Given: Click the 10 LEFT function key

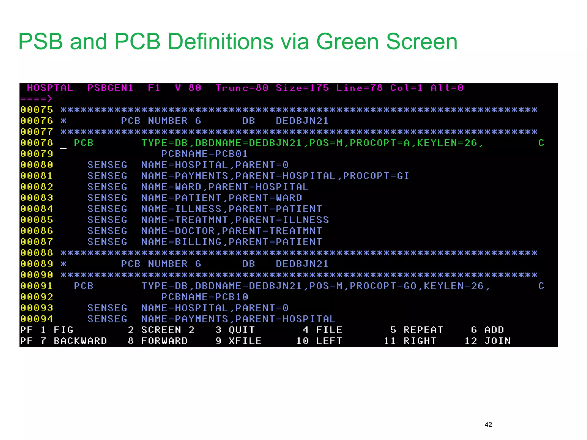Looking at the screenshot, I should click(319, 341).
